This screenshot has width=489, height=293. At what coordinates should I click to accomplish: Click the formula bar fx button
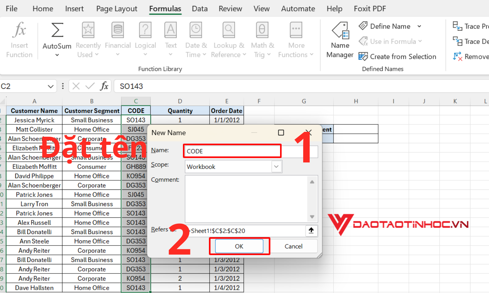point(104,86)
